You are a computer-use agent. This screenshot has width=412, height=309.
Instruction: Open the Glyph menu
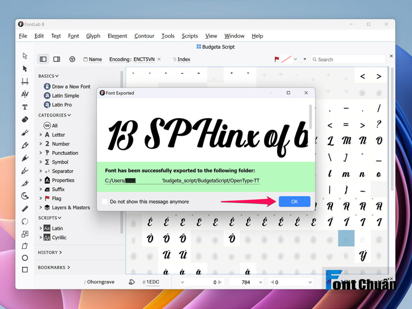(x=93, y=36)
